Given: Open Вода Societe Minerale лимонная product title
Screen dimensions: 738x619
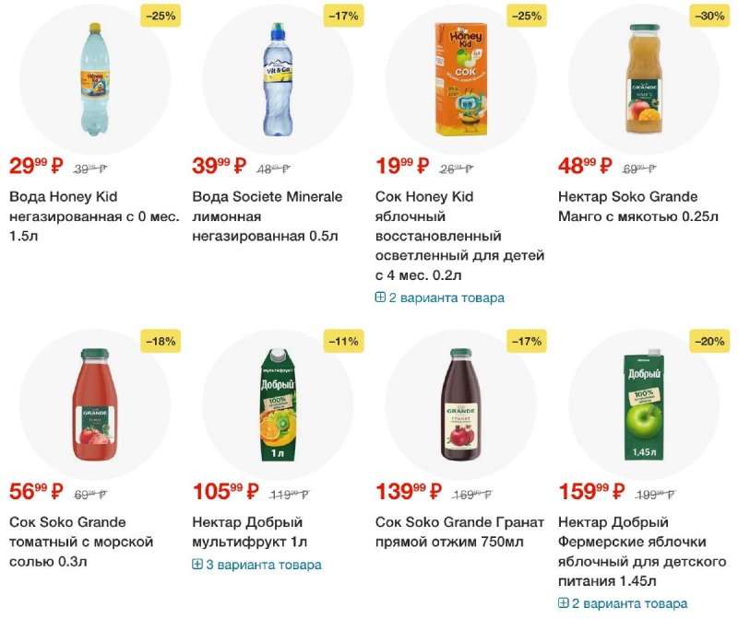Looking at the screenshot, I should coord(267,216).
